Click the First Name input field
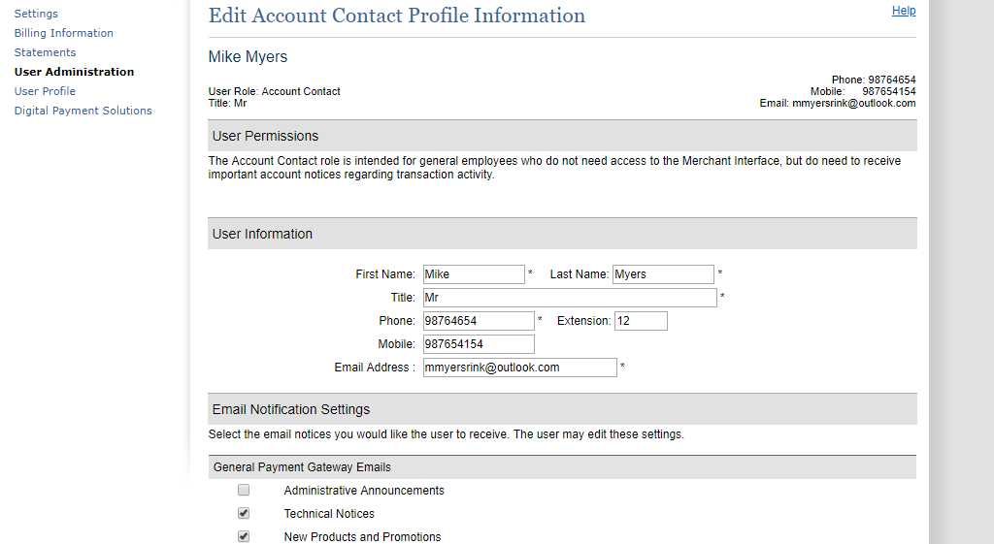994x544 pixels. click(473, 274)
